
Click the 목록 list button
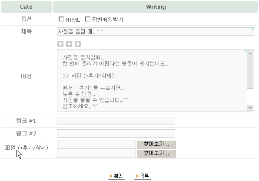tap(143, 176)
